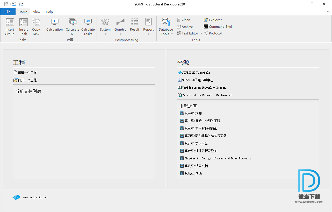Switch to the Help tab
The image size is (332, 212).
(49, 12)
